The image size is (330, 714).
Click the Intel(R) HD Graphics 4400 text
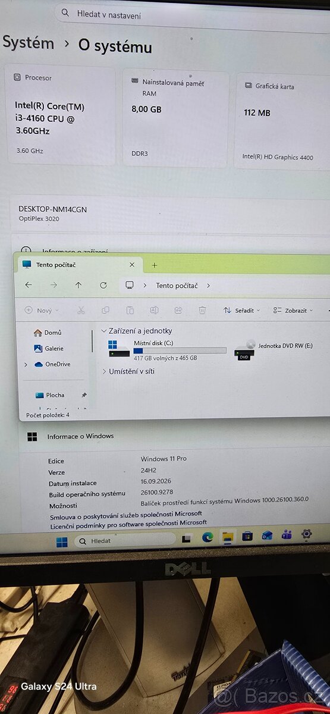tap(279, 157)
